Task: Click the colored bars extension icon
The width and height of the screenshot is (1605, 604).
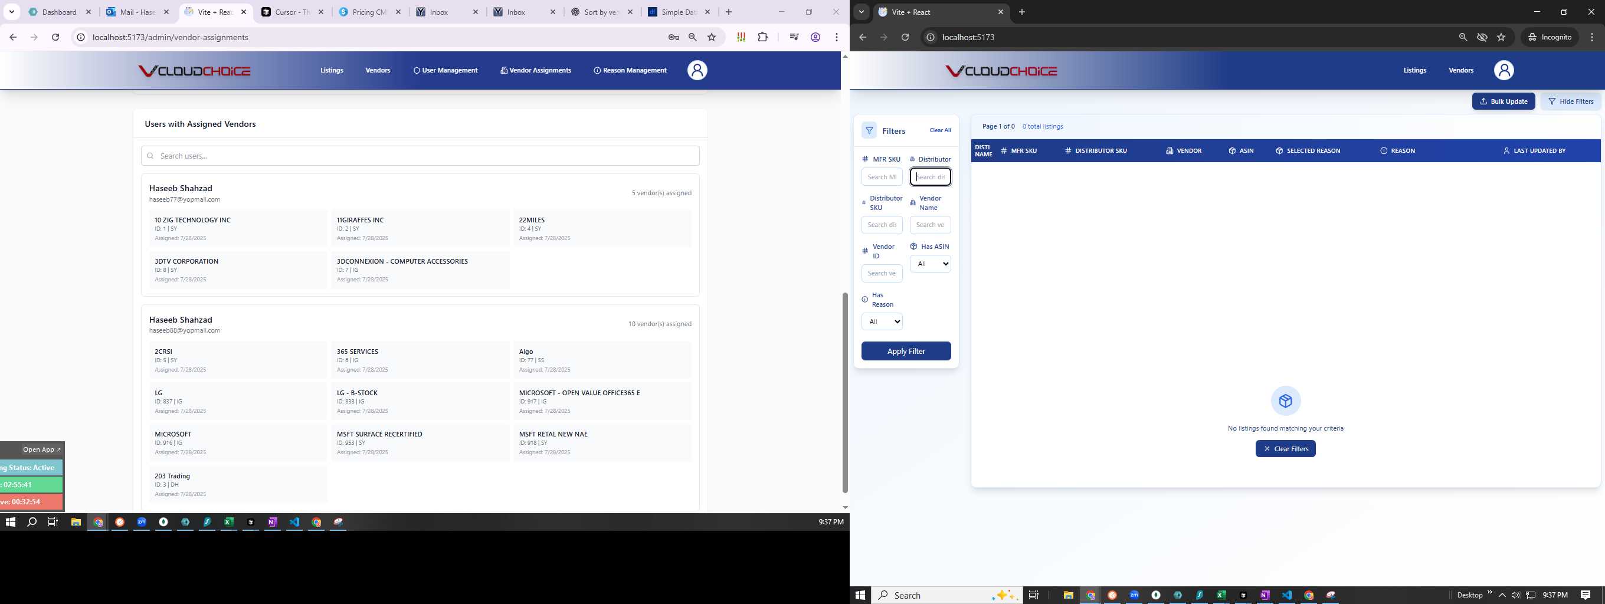Action: (x=741, y=37)
